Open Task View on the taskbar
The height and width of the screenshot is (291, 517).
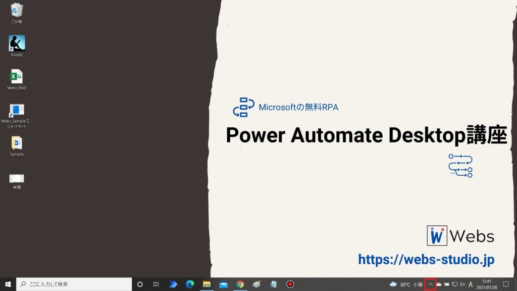pos(156,284)
